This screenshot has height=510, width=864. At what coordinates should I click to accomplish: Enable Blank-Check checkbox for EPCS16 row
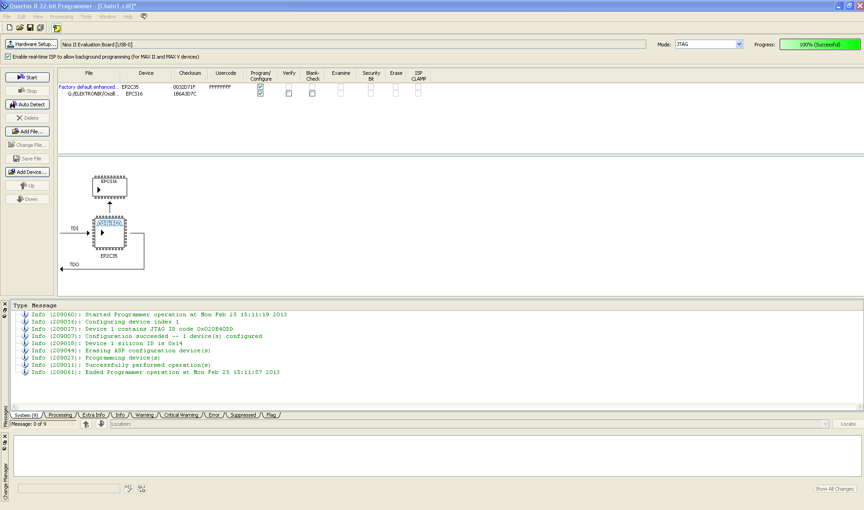click(x=312, y=94)
